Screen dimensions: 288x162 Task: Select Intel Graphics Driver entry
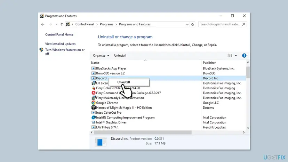pos(111,122)
